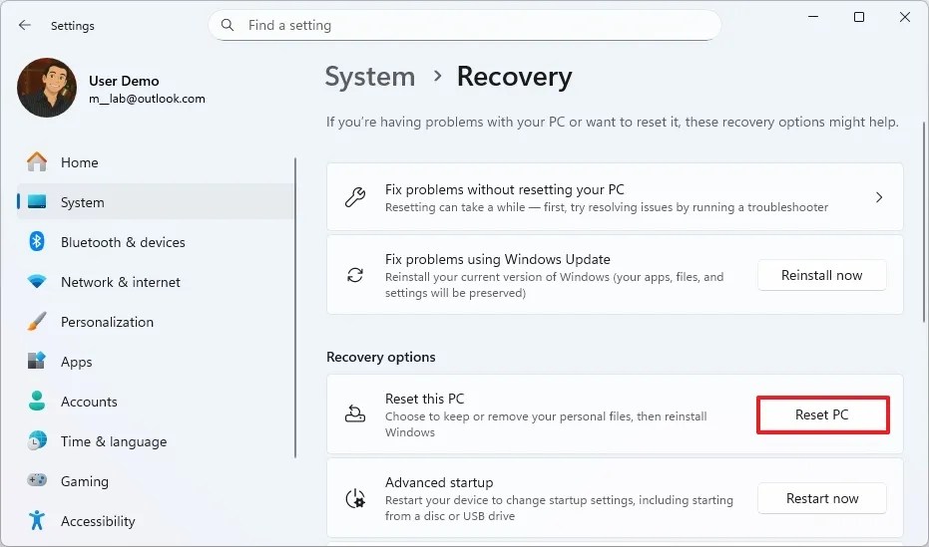Click the User Demo account name

(124, 81)
